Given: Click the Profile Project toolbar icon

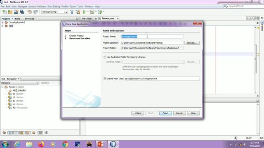Looking at the screenshot, I should (100, 12).
